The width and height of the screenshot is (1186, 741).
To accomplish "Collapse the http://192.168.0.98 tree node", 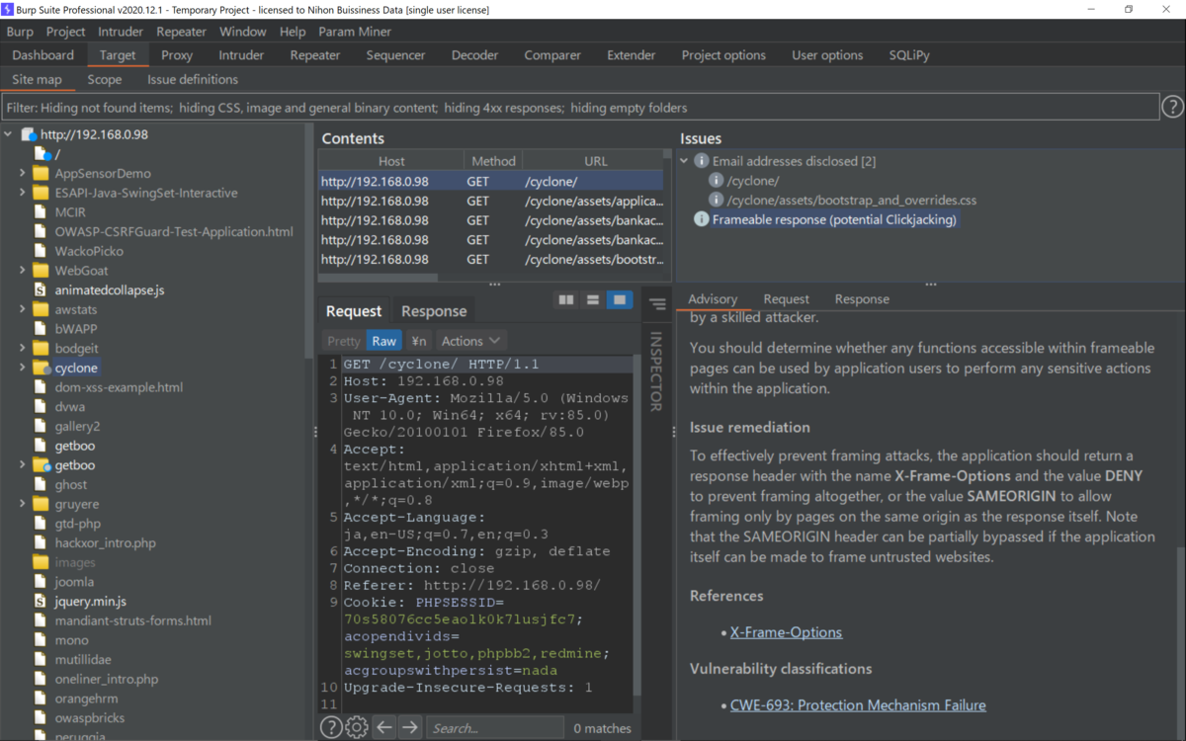I will tap(9, 134).
